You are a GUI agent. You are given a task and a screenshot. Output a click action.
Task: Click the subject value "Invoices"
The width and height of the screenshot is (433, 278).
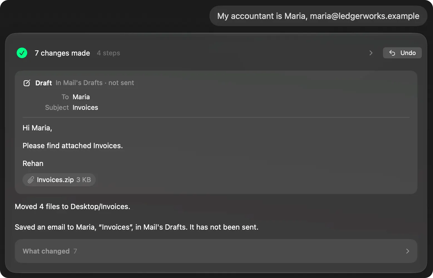(x=85, y=107)
